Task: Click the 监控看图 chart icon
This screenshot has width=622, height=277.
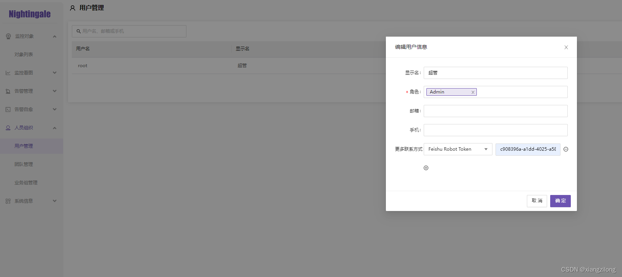Action: 8,73
